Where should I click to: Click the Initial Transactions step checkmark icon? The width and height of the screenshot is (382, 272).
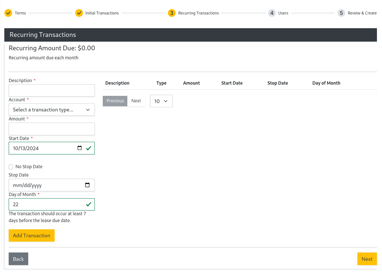[79, 13]
